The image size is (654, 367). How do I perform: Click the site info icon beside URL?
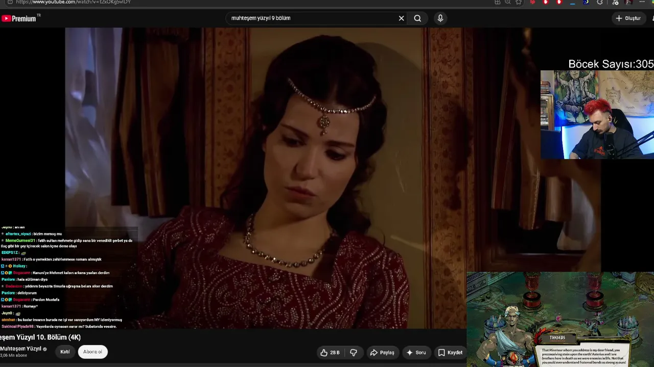[x=10, y=2]
